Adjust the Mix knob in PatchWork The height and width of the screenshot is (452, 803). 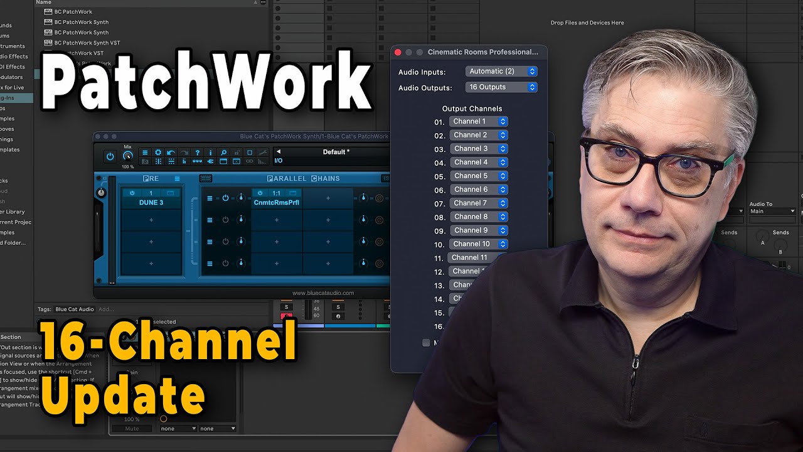128,156
